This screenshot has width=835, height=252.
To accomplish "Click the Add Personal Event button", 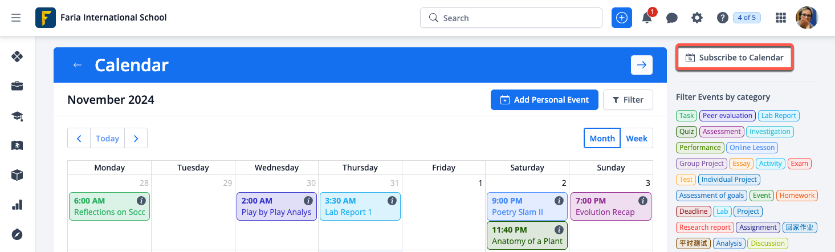I will point(544,100).
